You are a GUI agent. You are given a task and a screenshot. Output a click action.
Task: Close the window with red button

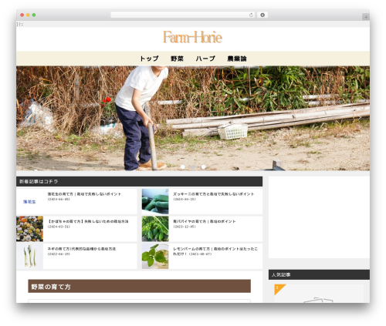click(22, 15)
